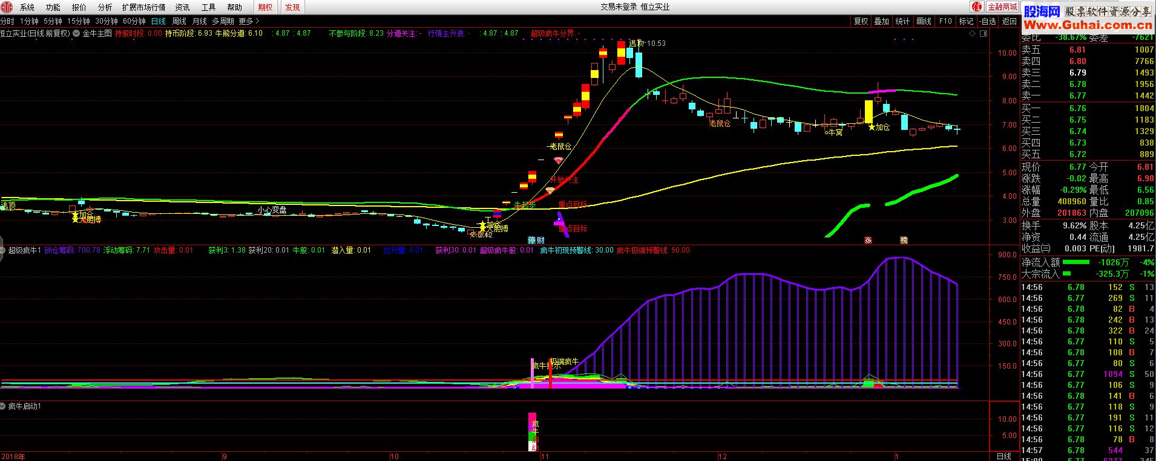
Task: Open F10 company info
Action: [945, 21]
